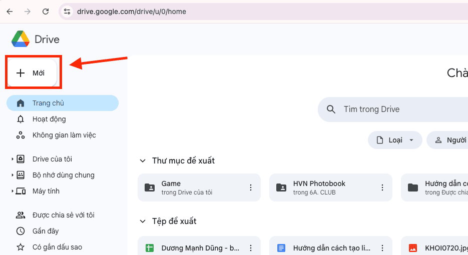The width and height of the screenshot is (468, 255).
Task: Open Trang chủ in the sidebar
Action: tap(63, 103)
